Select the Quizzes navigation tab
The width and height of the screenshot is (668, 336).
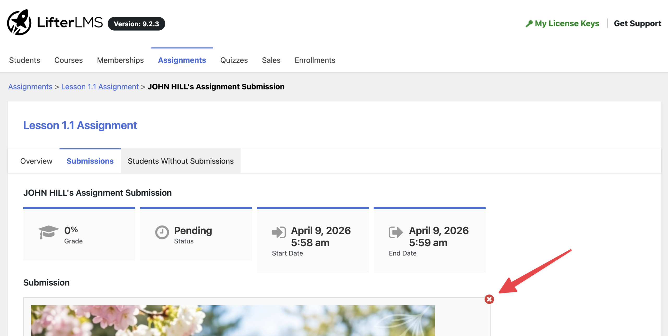click(x=234, y=60)
